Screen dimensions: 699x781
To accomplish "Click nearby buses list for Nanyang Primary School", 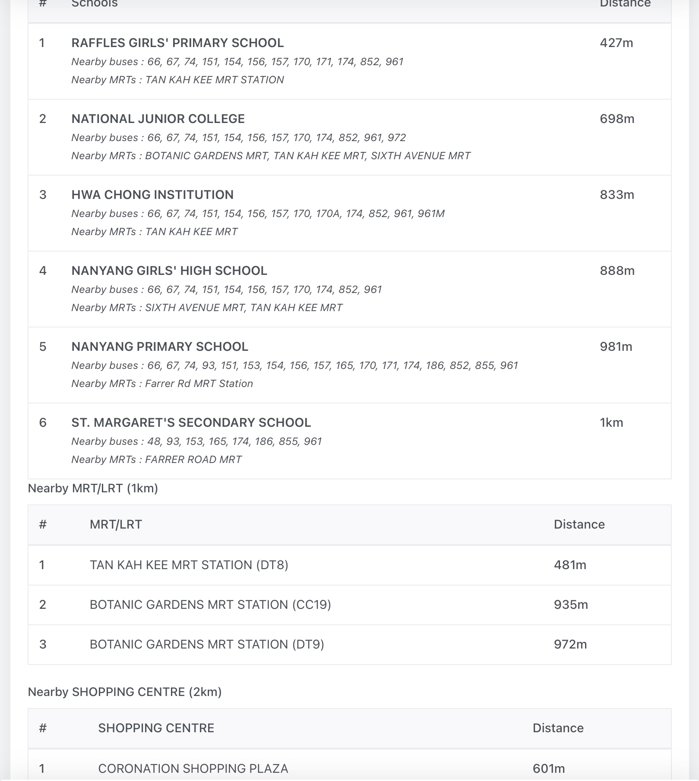I will pyautogui.click(x=294, y=366).
